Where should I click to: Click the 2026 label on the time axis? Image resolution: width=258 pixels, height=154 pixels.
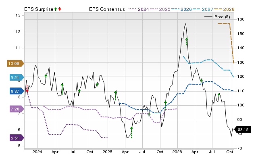tap(177, 152)
